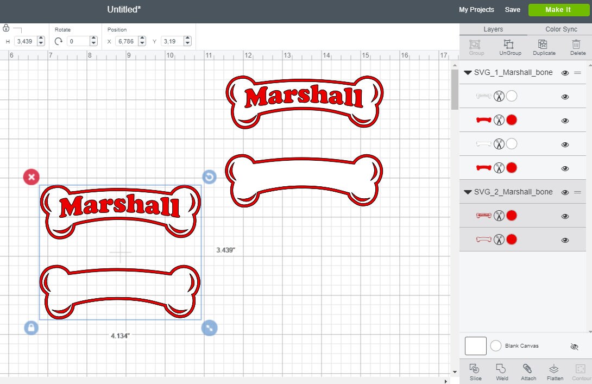Screen dimensions: 592x384
Task: Click the Y position stepper arrows
Action: coord(187,41)
